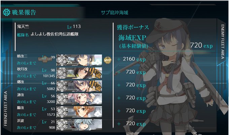Viewport: 229px width, 135px height.
Task: Click the gear icon beside 戦果報告
Action: [7, 12]
